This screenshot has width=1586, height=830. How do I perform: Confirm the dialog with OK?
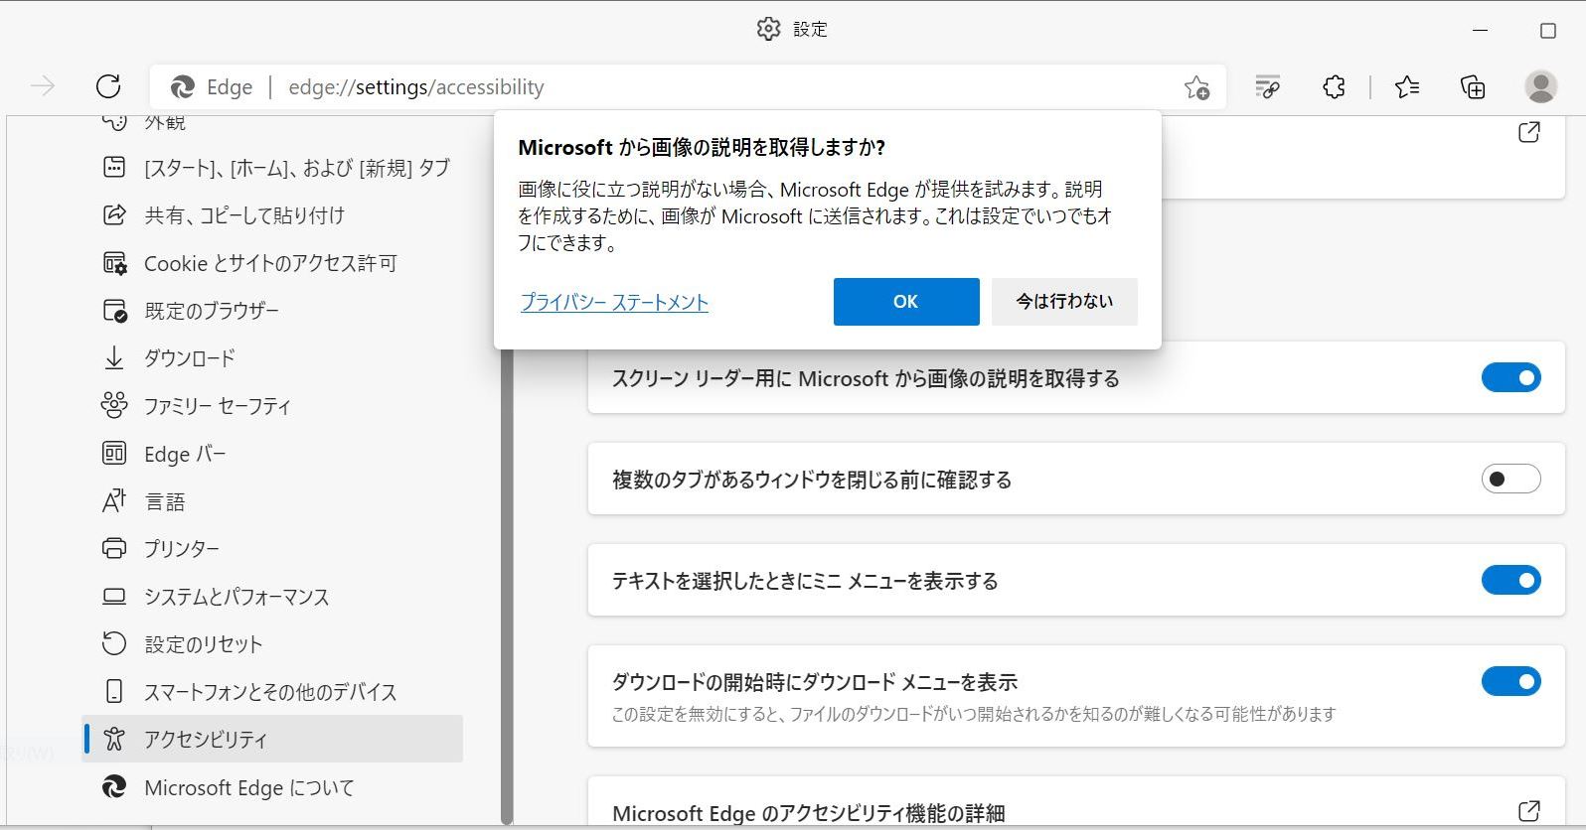pyautogui.click(x=906, y=301)
